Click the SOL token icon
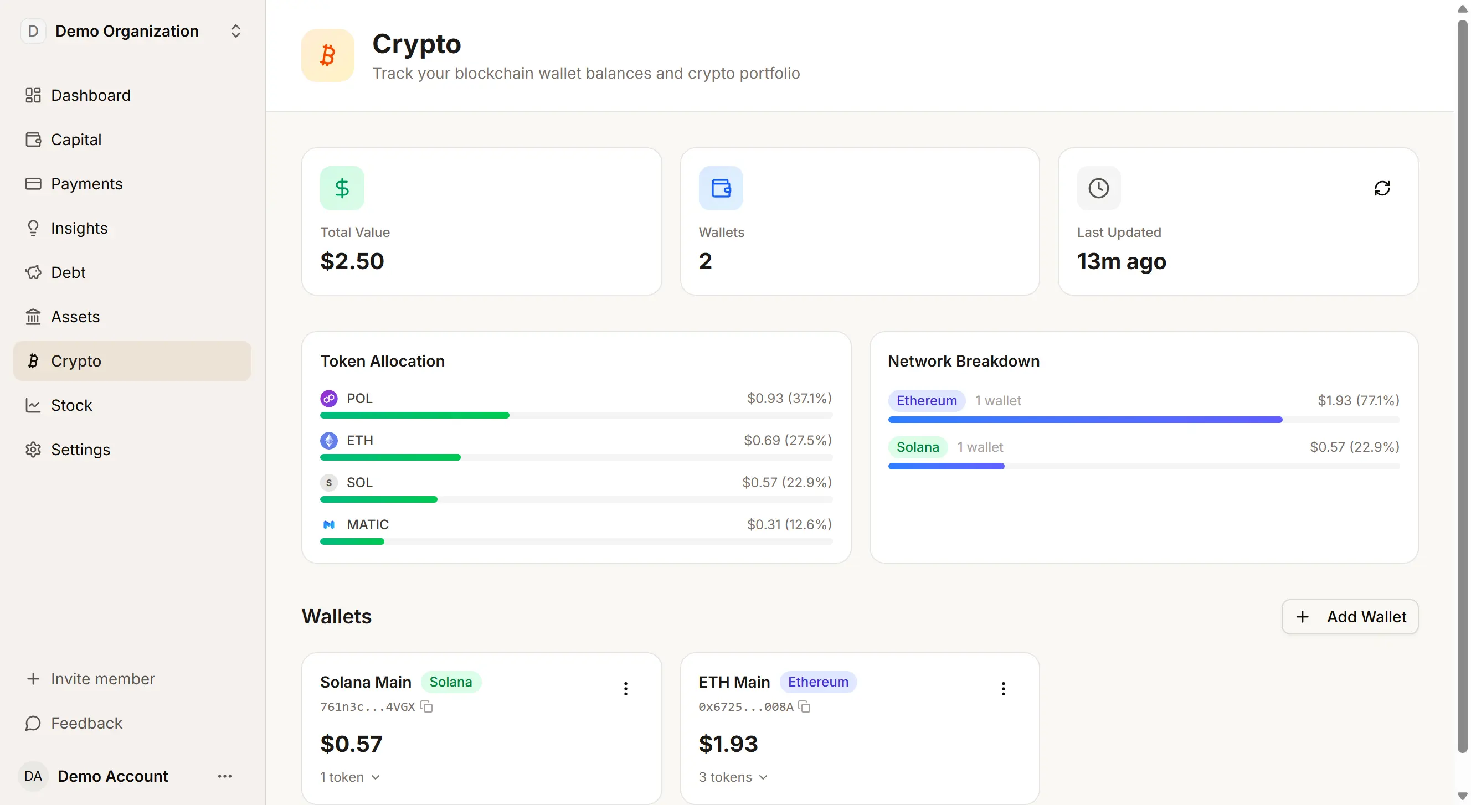This screenshot has width=1471, height=805. coord(329,483)
